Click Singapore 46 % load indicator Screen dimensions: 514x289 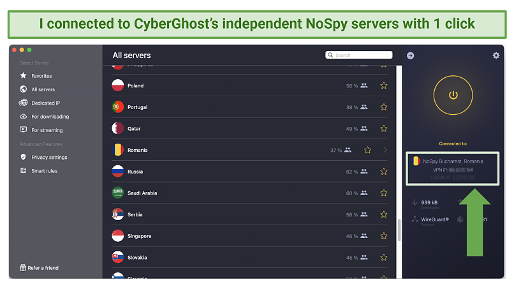point(356,236)
